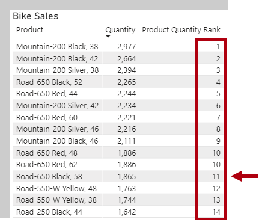Select Mountain-200 Black, 46 product
The width and height of the screenshot is (265, 220).
(57, 141)
